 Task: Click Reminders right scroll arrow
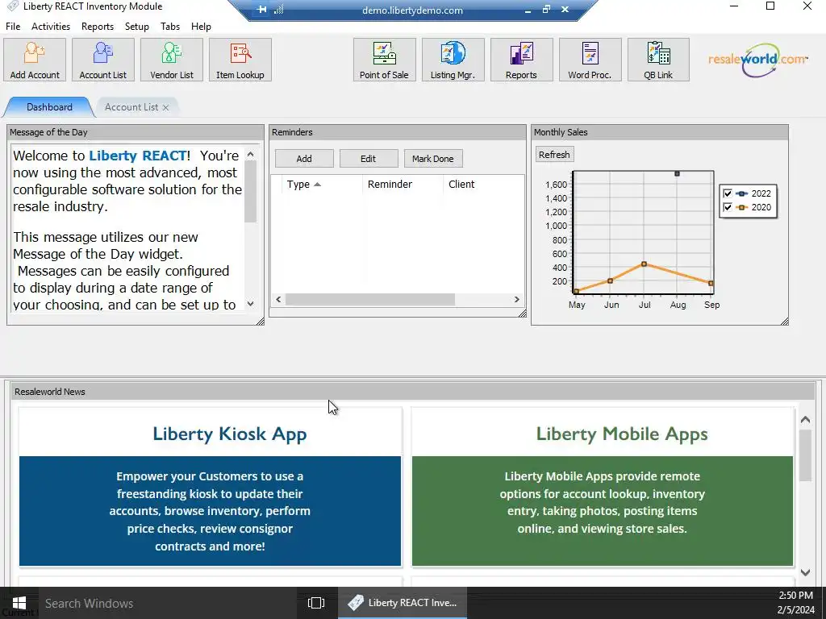[517, 299]
